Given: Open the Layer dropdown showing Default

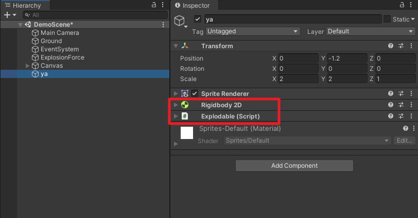Looking at the screenshot, I should pos(371,31).
